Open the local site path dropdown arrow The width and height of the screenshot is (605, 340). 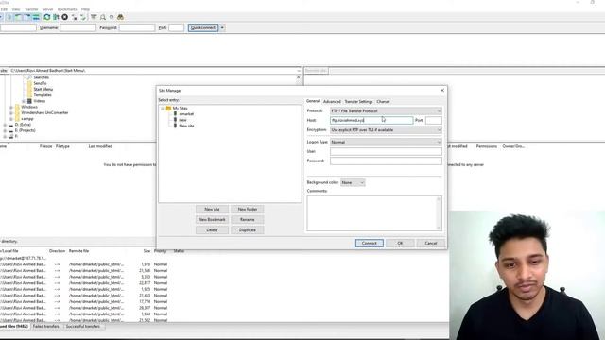pyautogui.click(x=299, y=71)
